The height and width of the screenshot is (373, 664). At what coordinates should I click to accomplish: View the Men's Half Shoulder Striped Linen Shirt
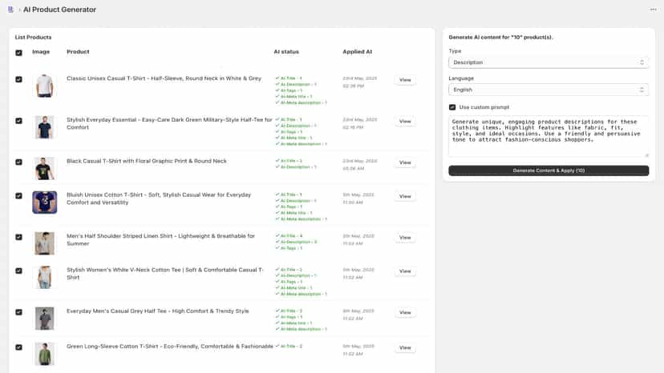click(x=405, y=238)
